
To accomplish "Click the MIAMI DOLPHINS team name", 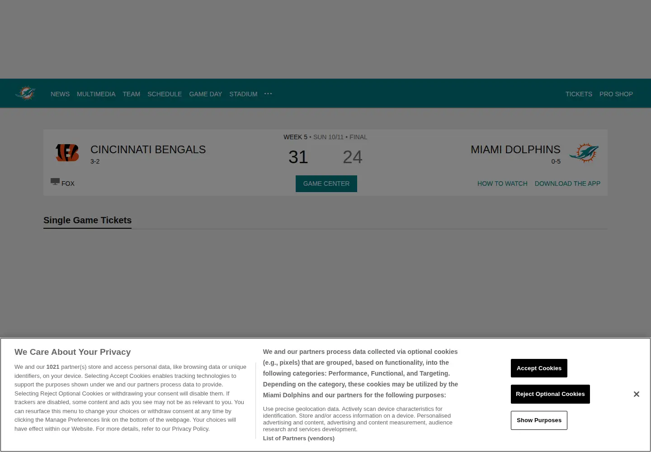I will [515, 150].
